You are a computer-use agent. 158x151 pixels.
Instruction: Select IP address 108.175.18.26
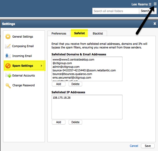click(62, 98)
